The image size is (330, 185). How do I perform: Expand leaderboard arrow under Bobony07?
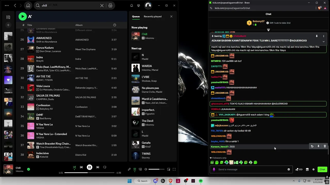[x=268, y=30]
